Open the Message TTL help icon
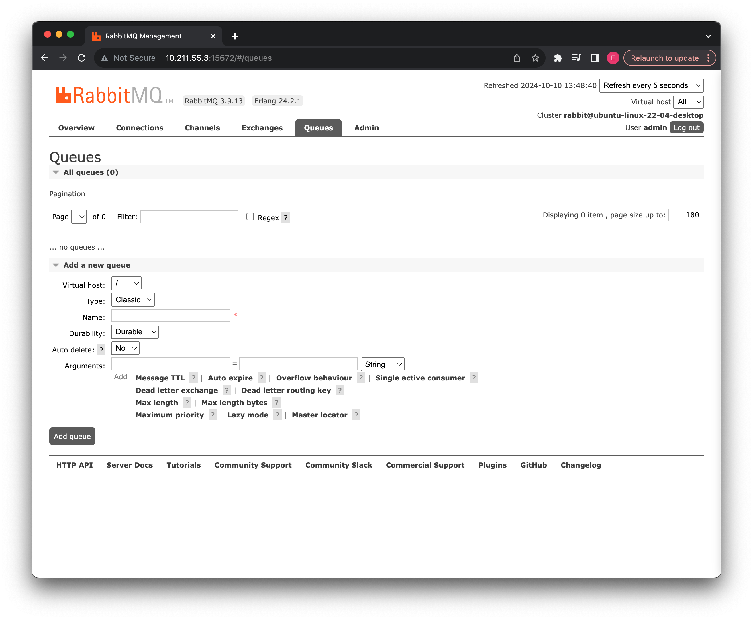The width and height of the screenshot is (753, 620). point(193,378)
